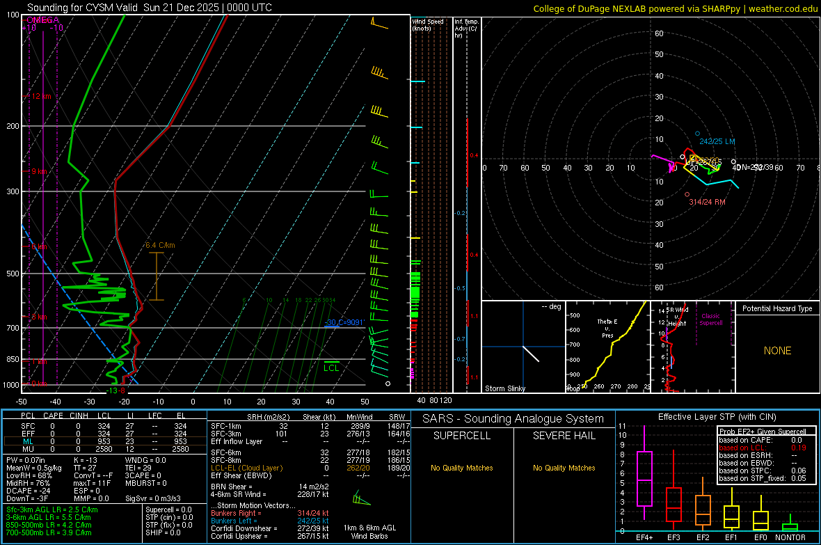This screenshot has height=545, width=821.
Task: Click the 'Effective Layer STP (with CIN)' title
Action: point(717,417)
